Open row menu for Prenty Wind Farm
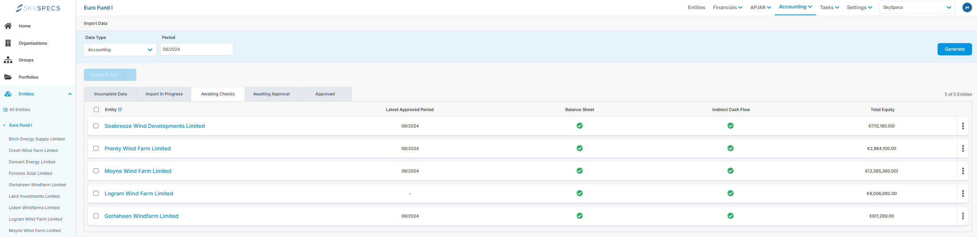Viewport: 977px width, 237px height. pyautogui.click(x=963, y=148)
